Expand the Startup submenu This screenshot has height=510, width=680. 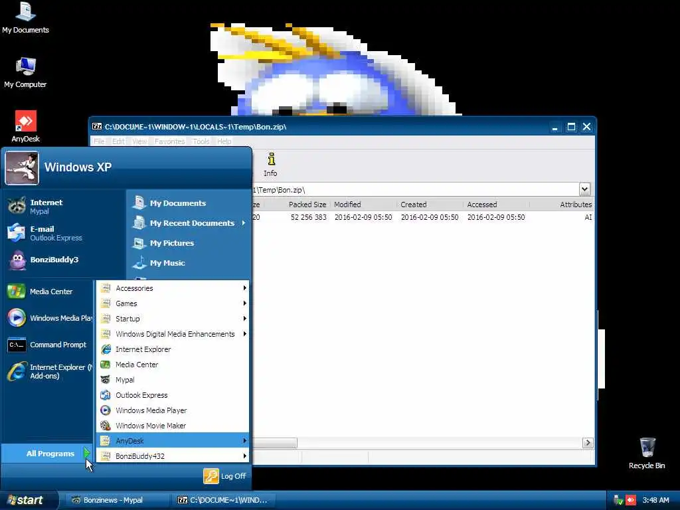(173, 318)
